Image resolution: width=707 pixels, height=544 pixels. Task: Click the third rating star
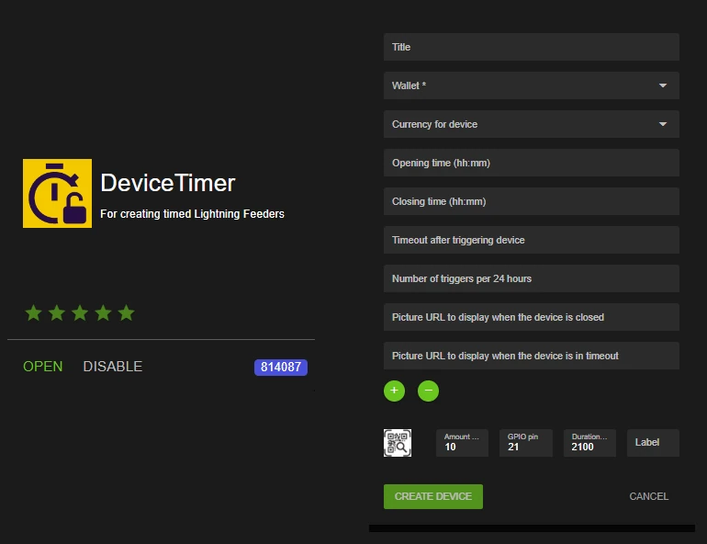(x=80, y=312)
